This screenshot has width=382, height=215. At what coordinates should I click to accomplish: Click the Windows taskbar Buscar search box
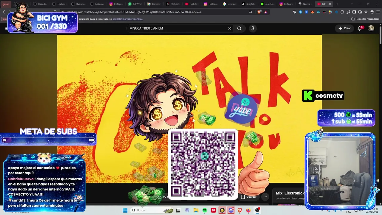(152, 210)
